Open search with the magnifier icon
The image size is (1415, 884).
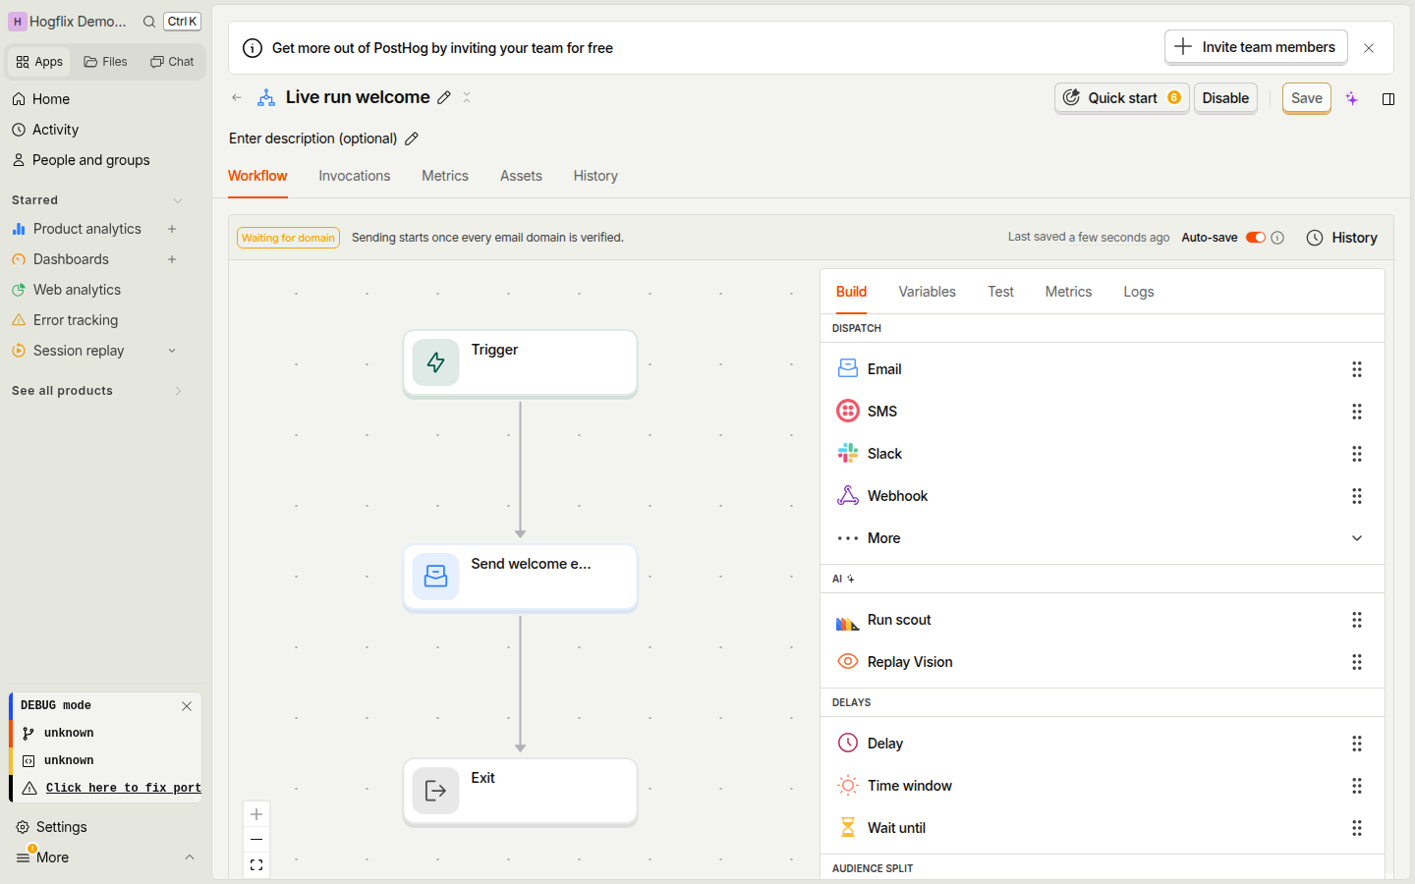(x=149, y=22)
